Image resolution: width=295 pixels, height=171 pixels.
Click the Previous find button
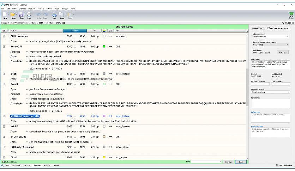pos(228,162)
